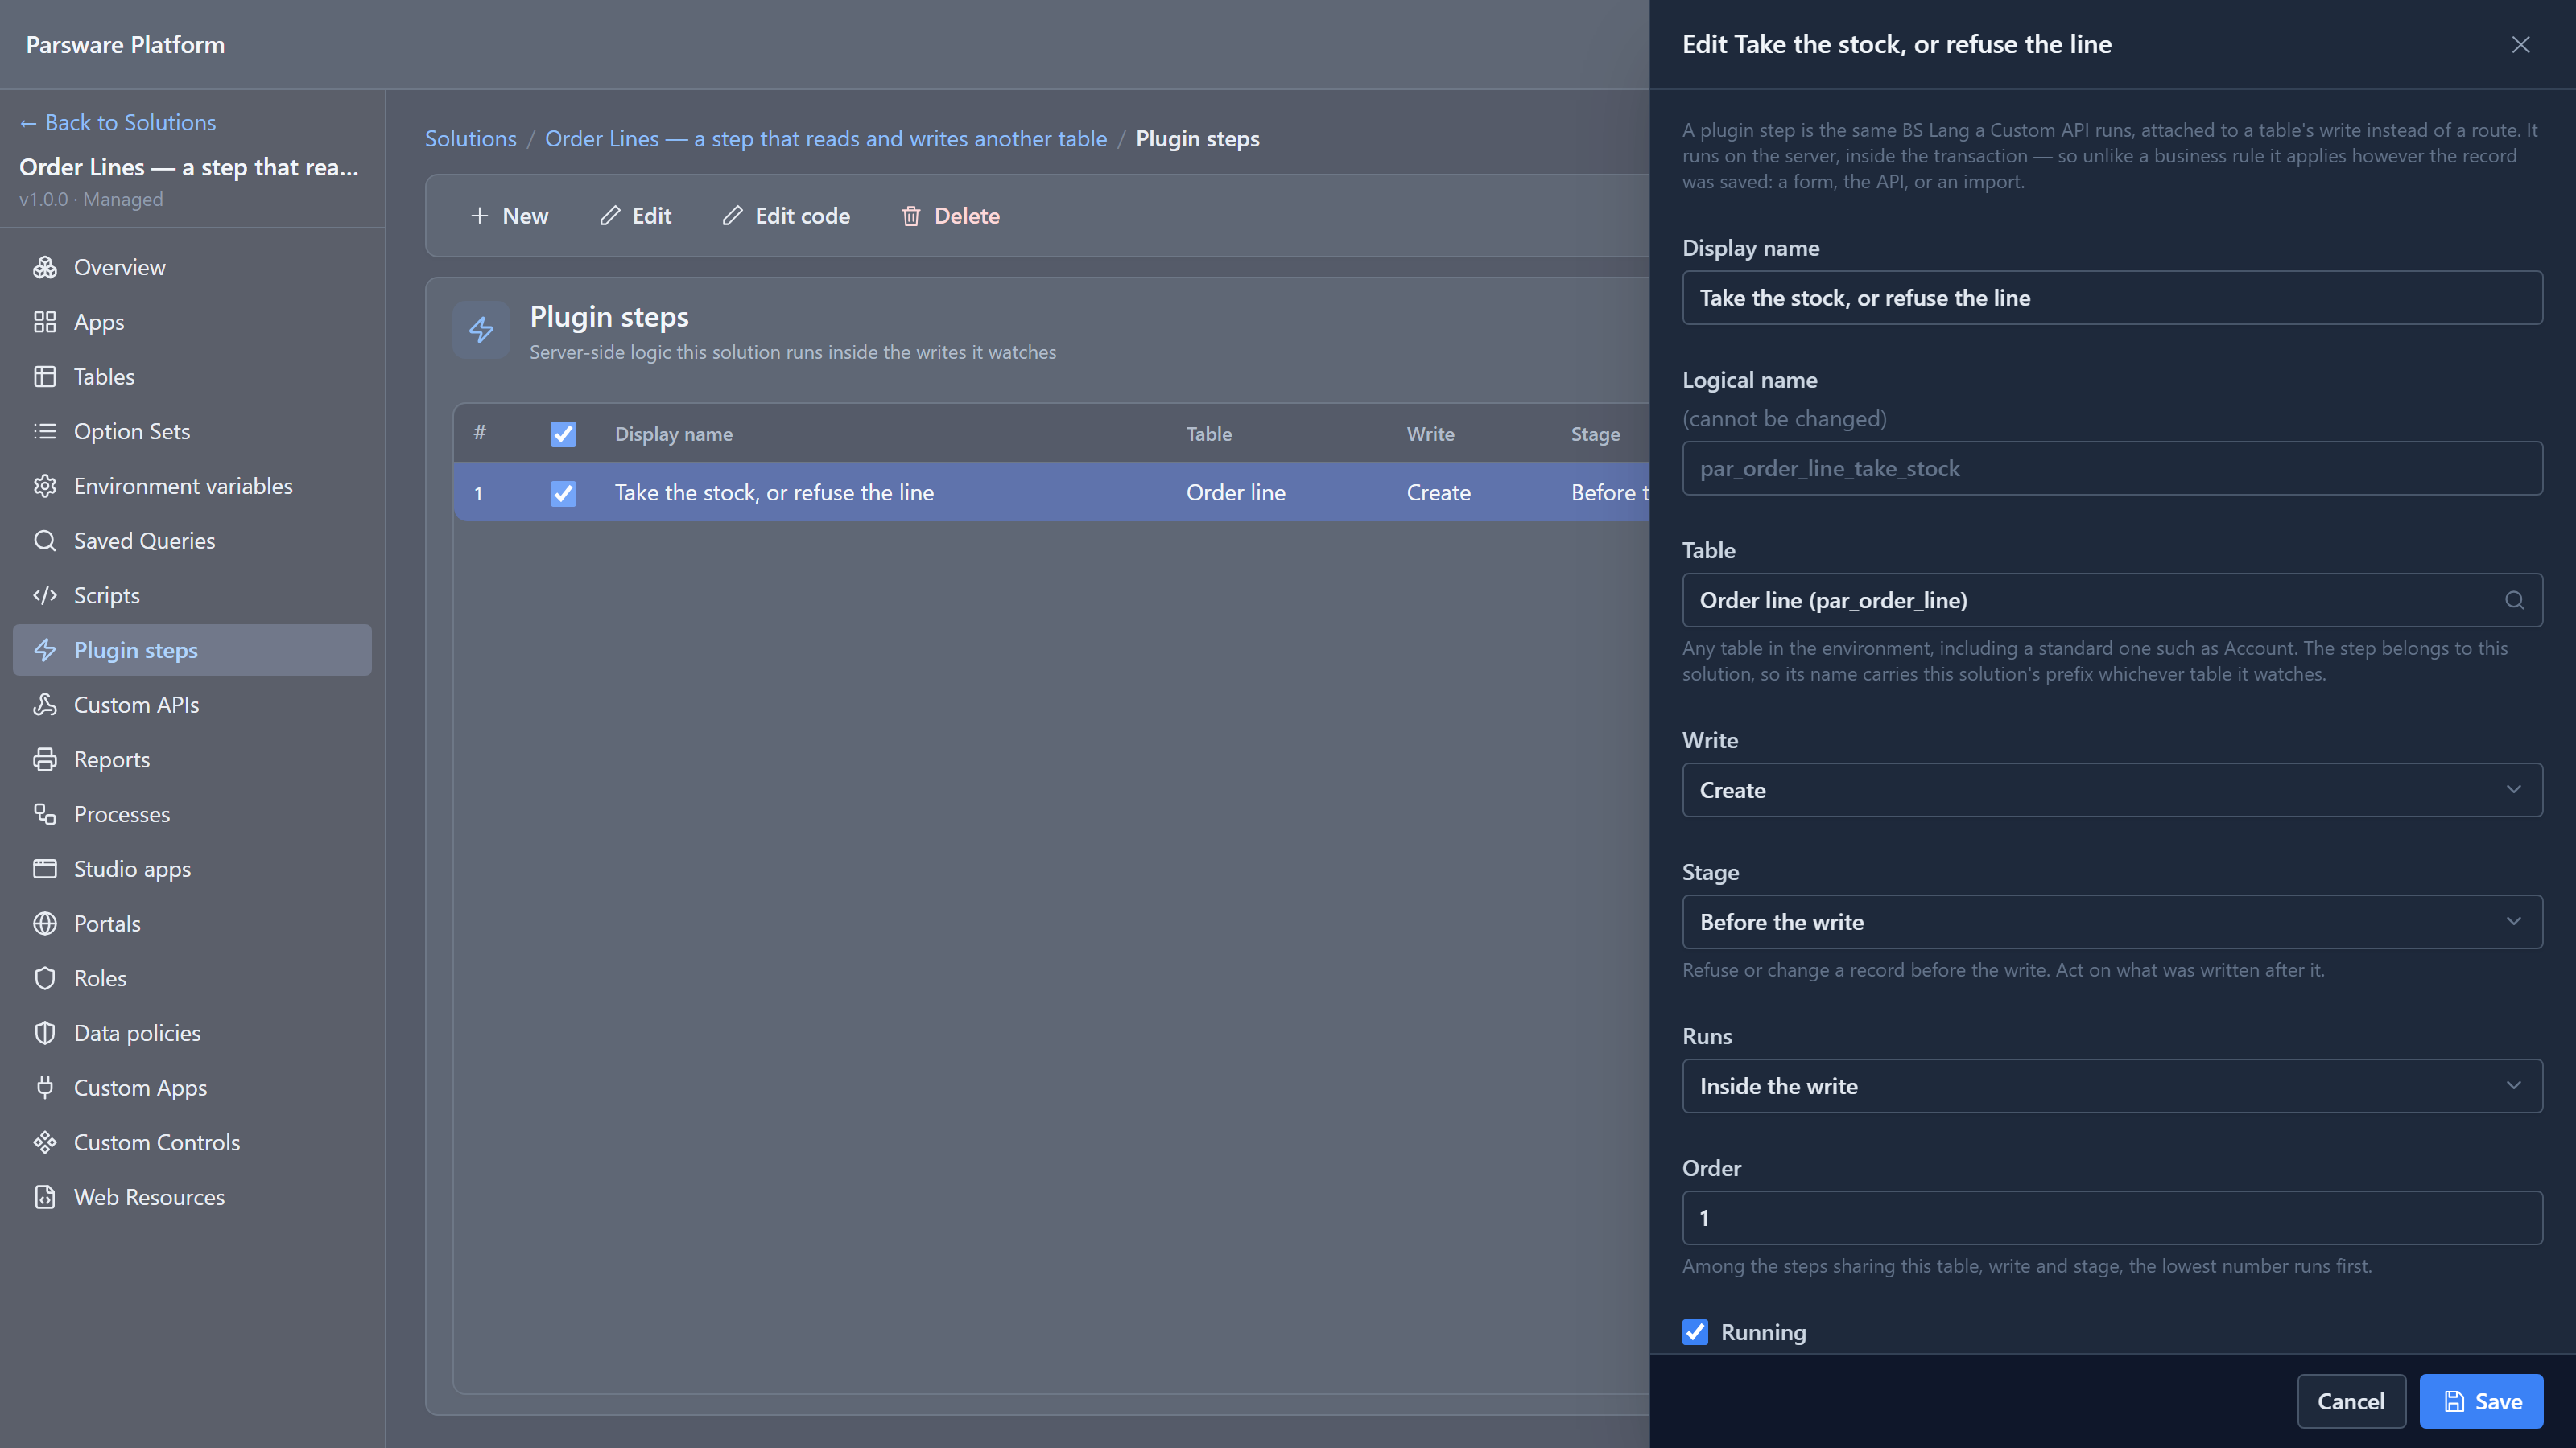Click the Environment variables gear icon

click(45, 486)
